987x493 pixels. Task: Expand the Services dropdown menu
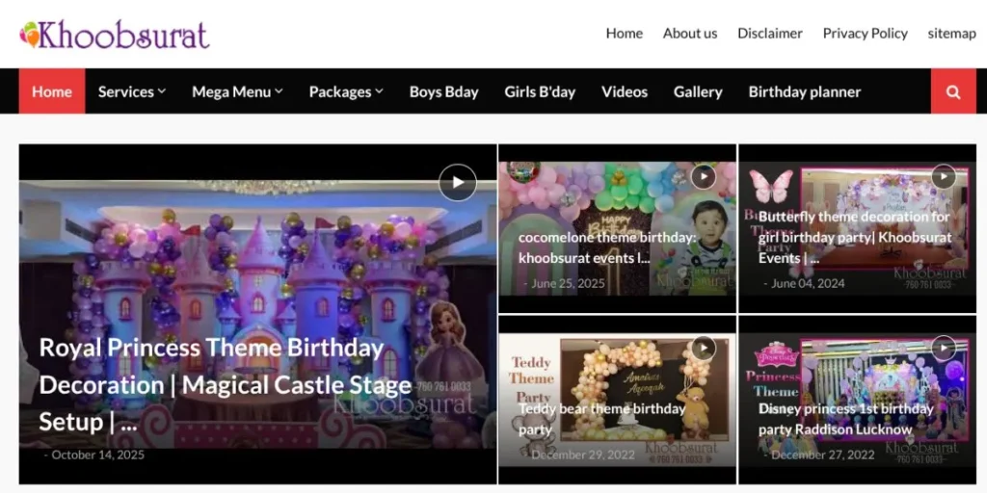(x=132, y=91)
